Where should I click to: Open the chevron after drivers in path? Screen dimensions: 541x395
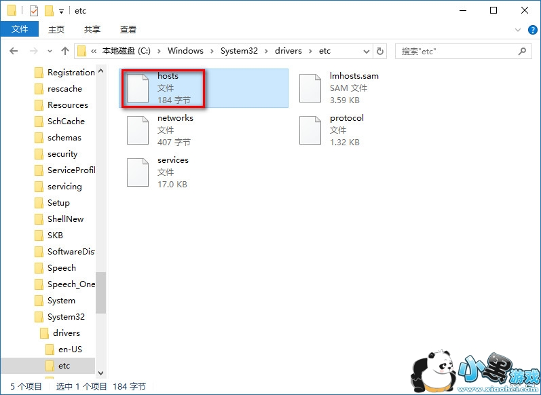pyautogui.click(x=310, y=51)
